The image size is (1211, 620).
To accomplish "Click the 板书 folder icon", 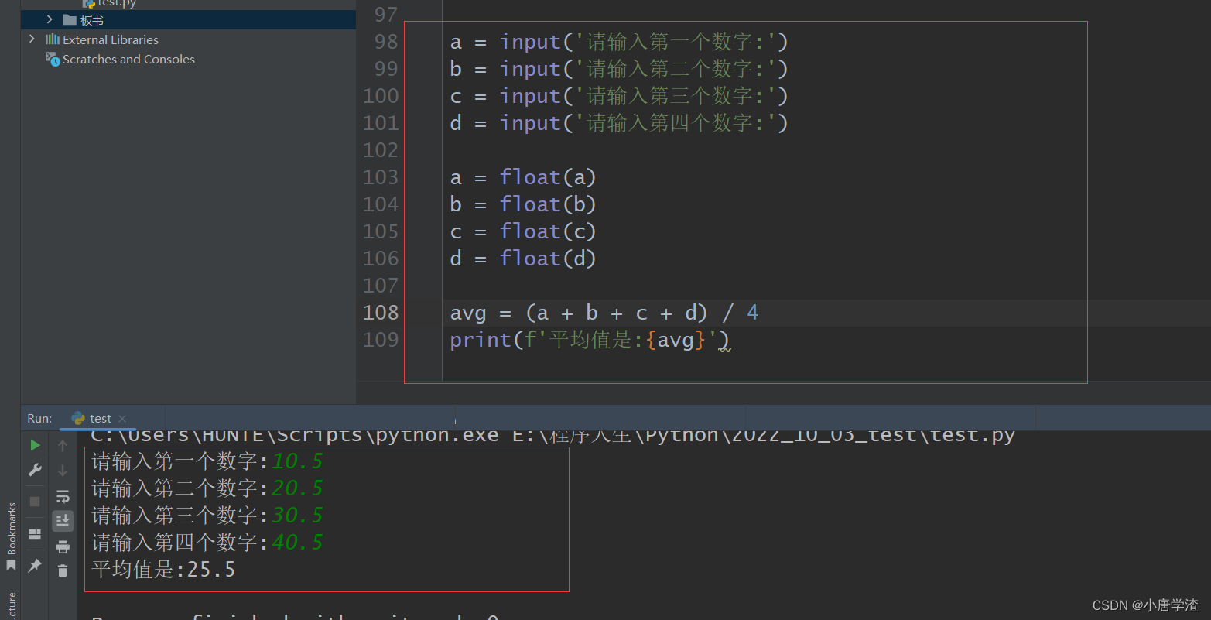I will [x=70, y=20].
